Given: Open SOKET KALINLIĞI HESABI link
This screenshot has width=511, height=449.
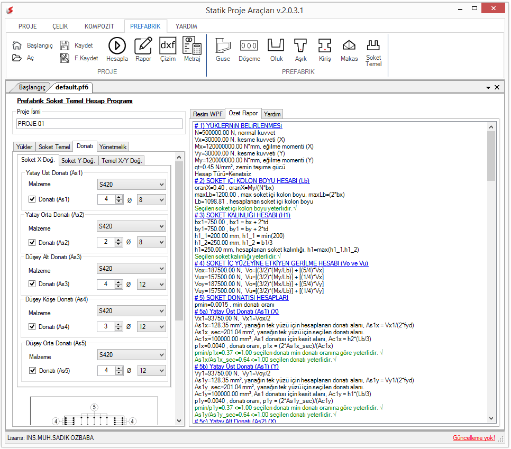Looking at the screenshot, I should click(242, 215).
